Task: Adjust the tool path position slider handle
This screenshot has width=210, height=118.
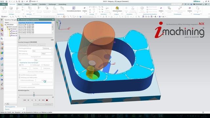Action: pos(20,38)
